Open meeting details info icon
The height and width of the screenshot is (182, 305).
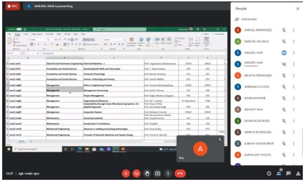point(269,173)
